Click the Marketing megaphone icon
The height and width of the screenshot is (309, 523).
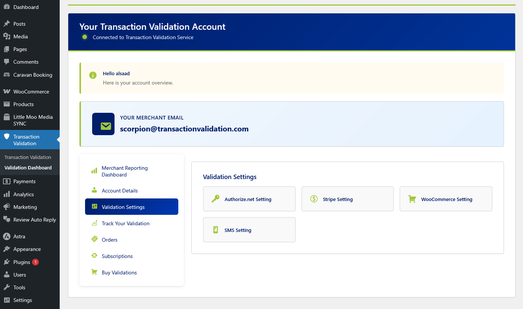[x=7, y=207]
